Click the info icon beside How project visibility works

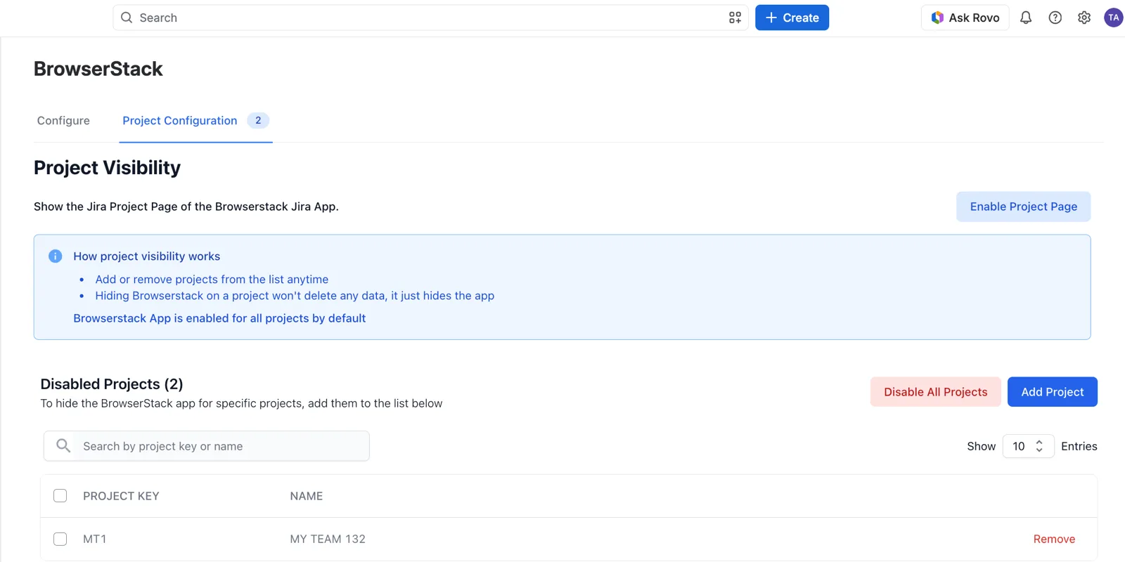pos(56,256)
